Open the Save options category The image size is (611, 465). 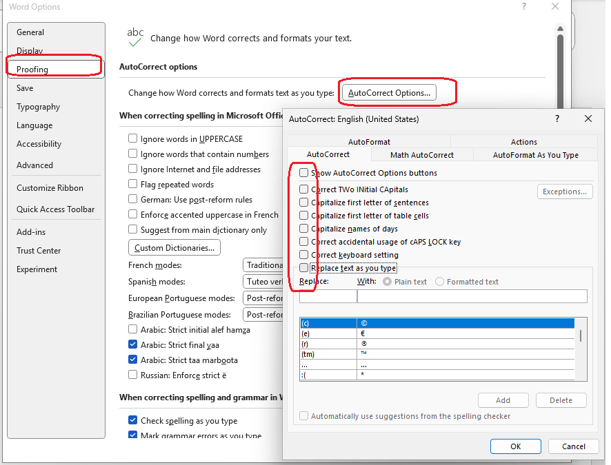(25, 88)
